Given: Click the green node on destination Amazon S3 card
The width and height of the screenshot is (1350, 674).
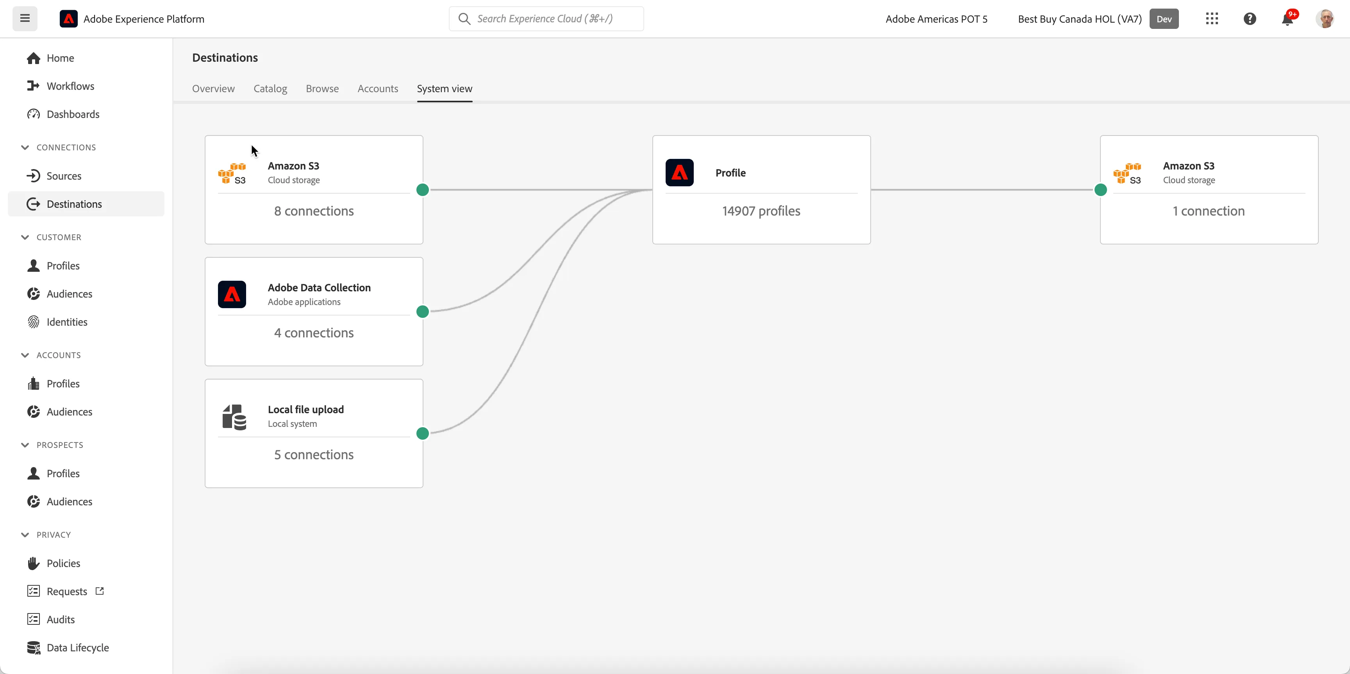Looking at the screenshot, I should click(x=1100, y=189).
